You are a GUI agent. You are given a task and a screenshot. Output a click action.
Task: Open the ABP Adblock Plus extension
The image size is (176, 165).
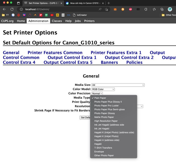pyautogui.click(x=130, y=9)
